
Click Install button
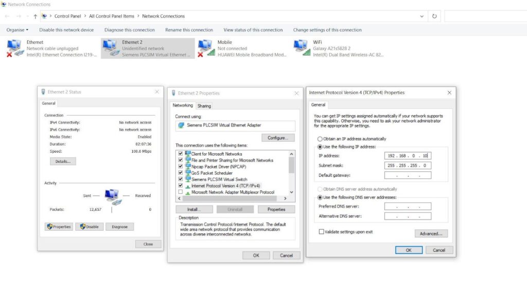[194, 209]
